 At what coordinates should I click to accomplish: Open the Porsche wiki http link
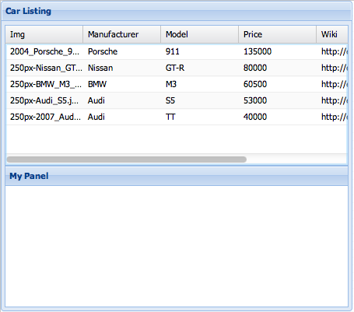click(x=334, y=51)
